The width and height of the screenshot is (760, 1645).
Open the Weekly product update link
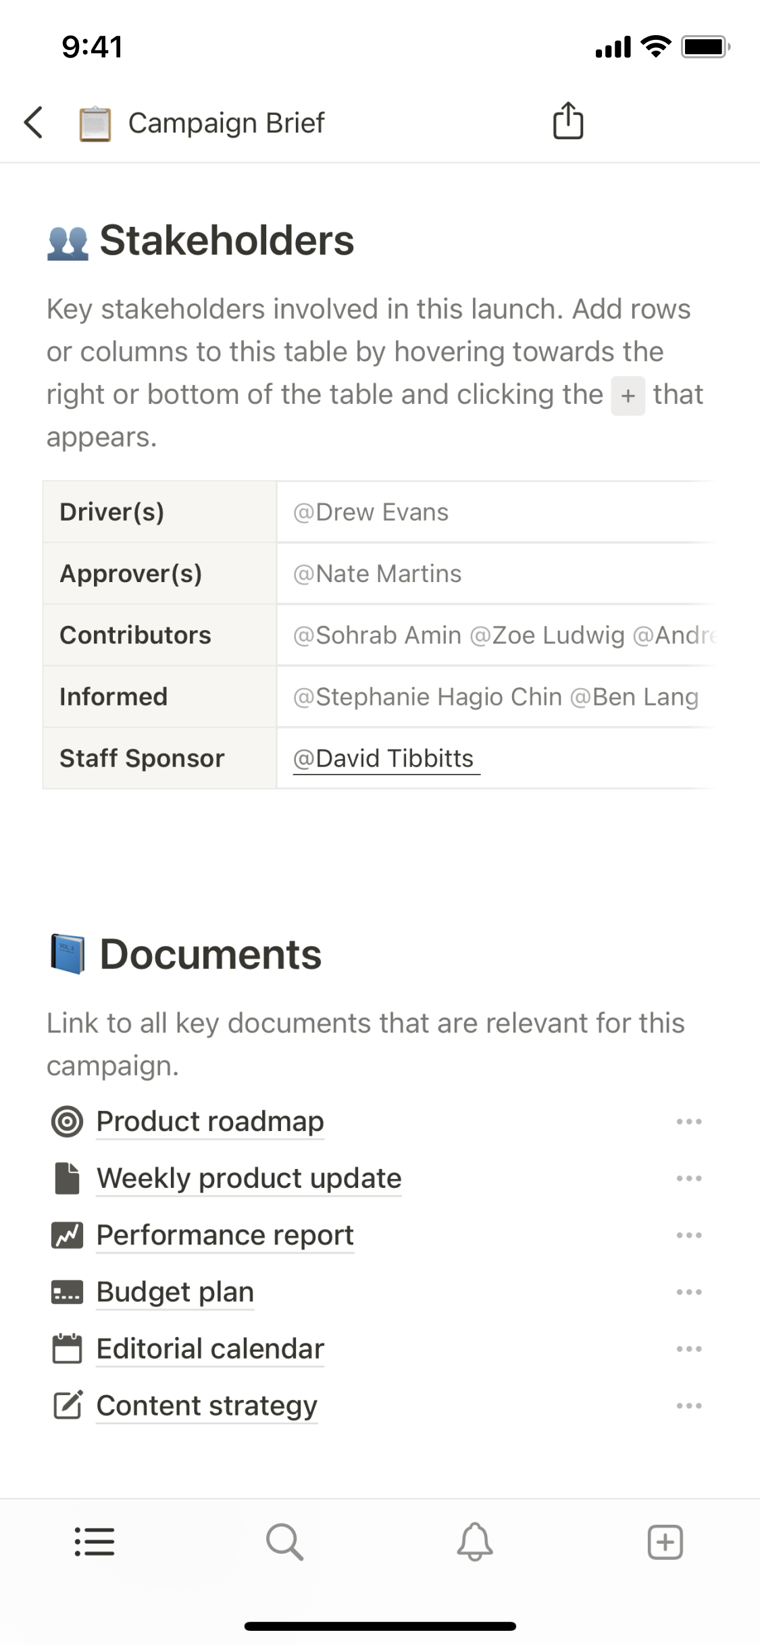[249, 1178]
